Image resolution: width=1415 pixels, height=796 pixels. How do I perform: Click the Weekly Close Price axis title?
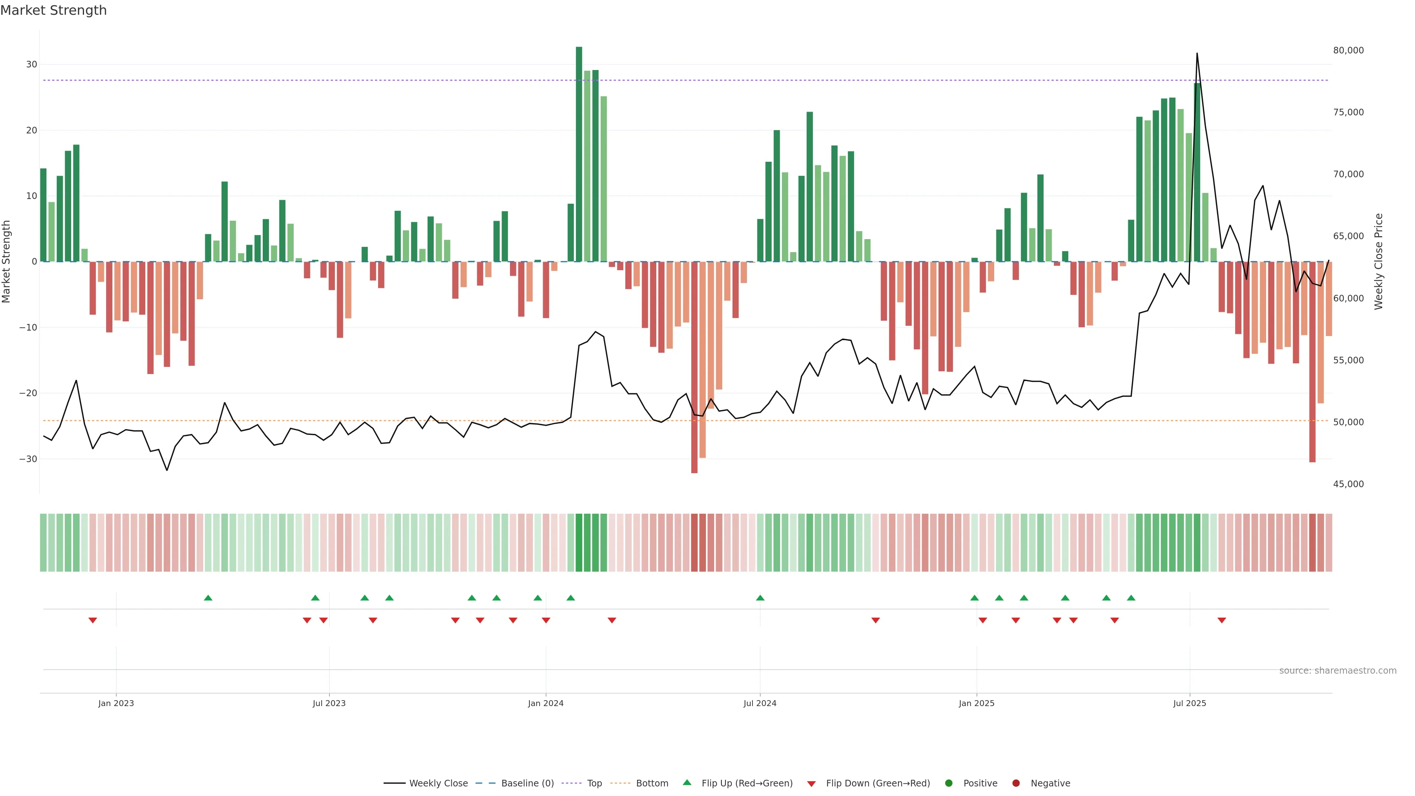point(1379,262)
